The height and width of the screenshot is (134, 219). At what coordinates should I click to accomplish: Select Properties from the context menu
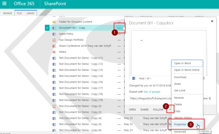coord(180,124)
